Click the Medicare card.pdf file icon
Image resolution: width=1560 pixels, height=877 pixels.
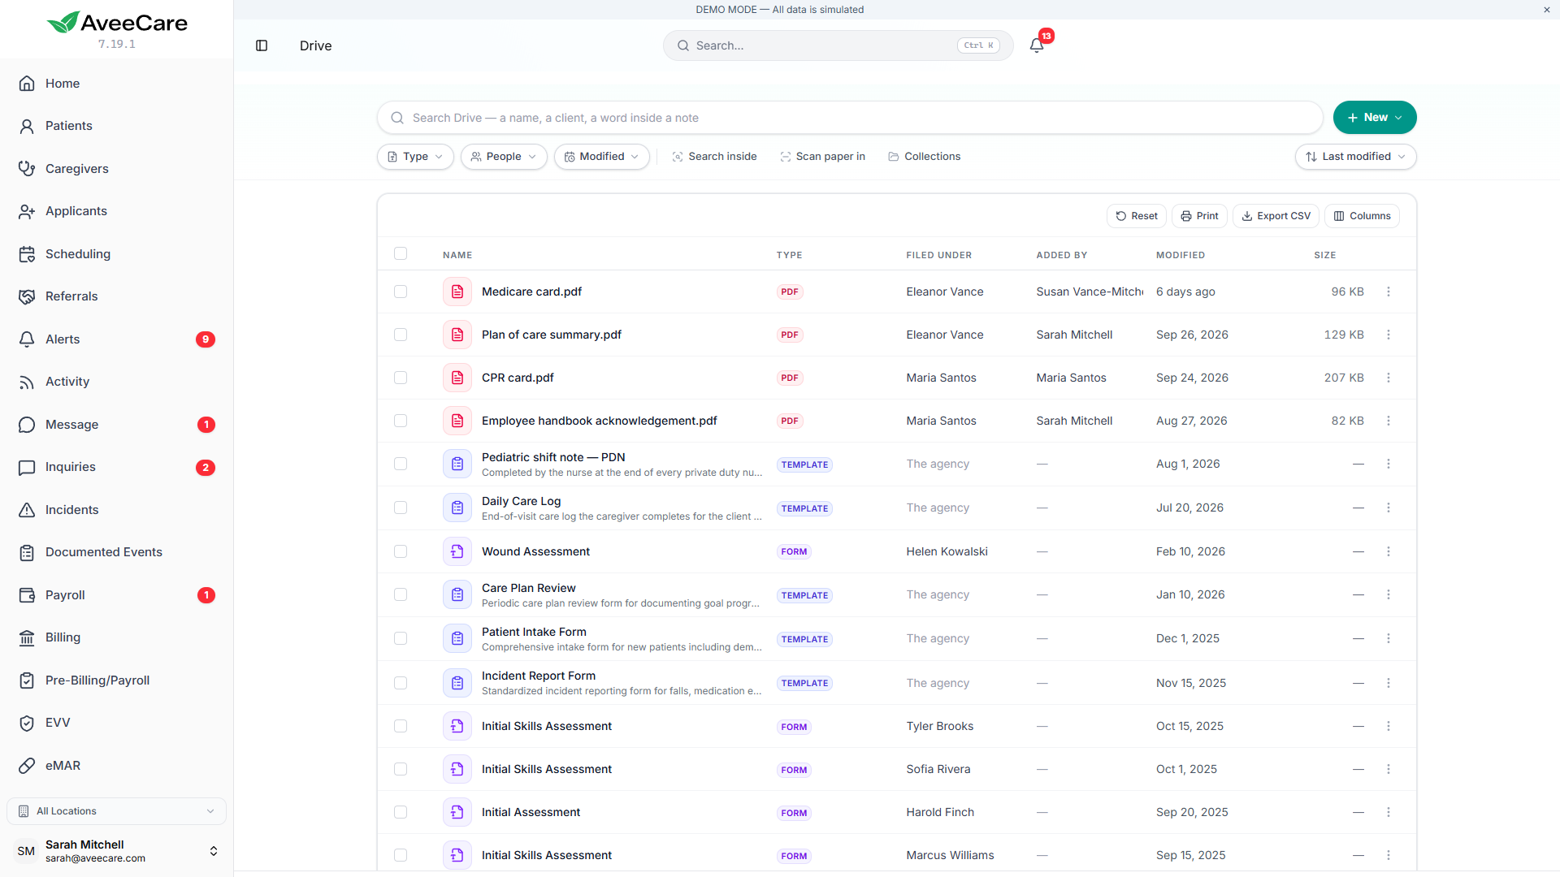tap(457, 292)
